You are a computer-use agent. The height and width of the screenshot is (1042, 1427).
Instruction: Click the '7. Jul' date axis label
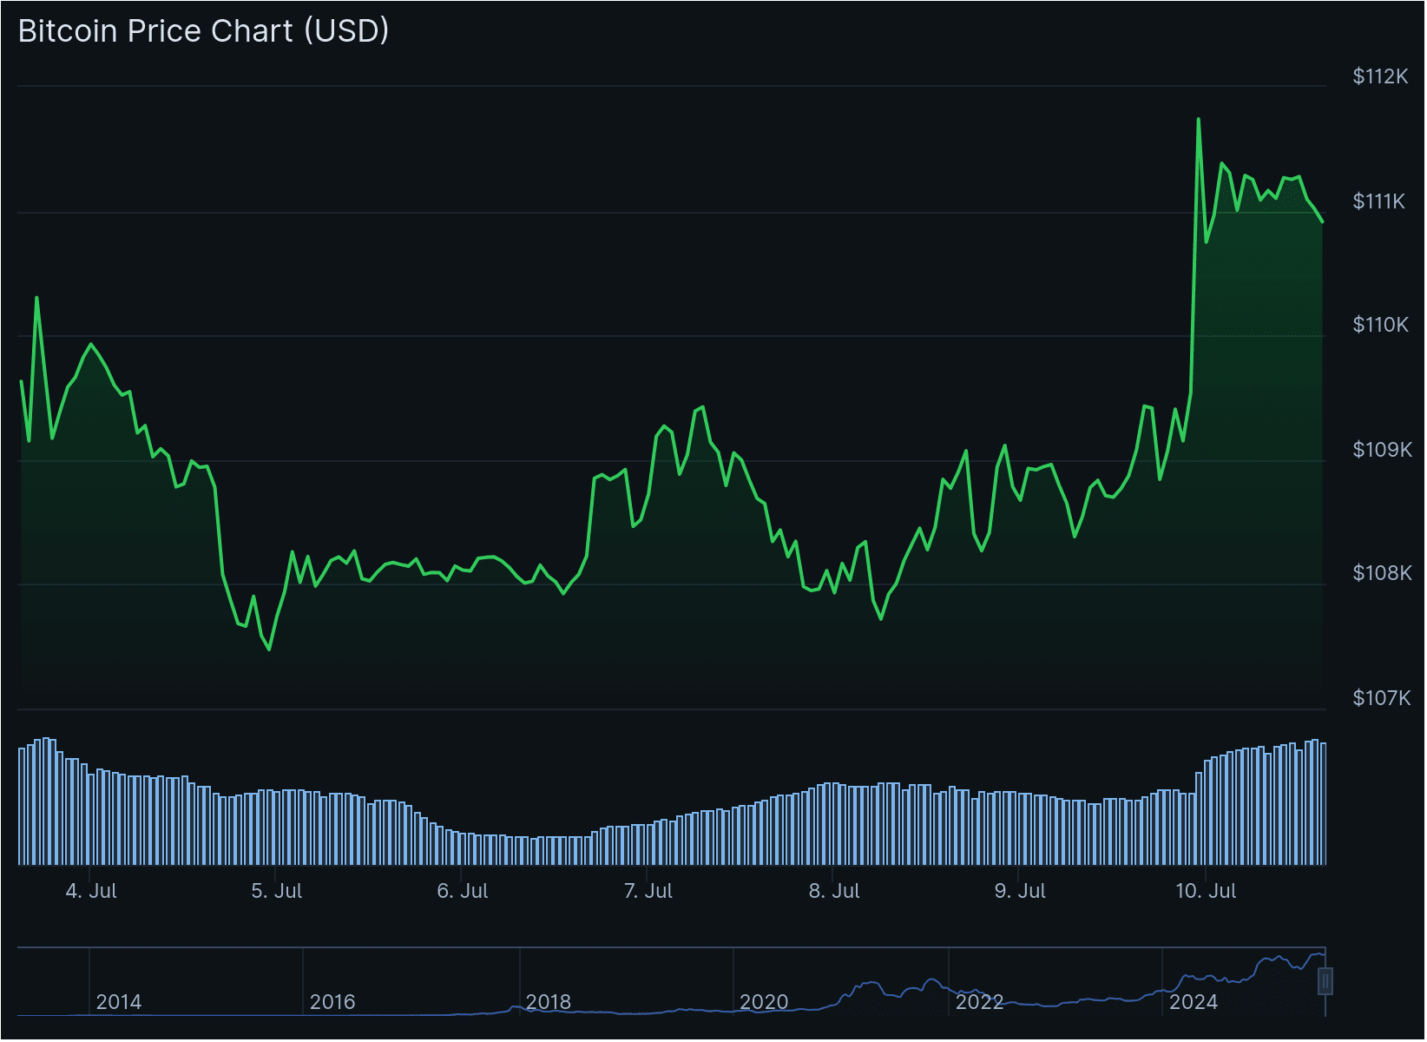tap(648, 891)
